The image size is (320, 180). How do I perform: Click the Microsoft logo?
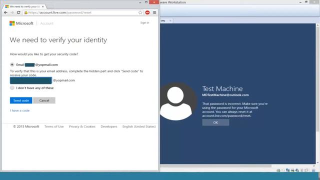click(21, 23)
